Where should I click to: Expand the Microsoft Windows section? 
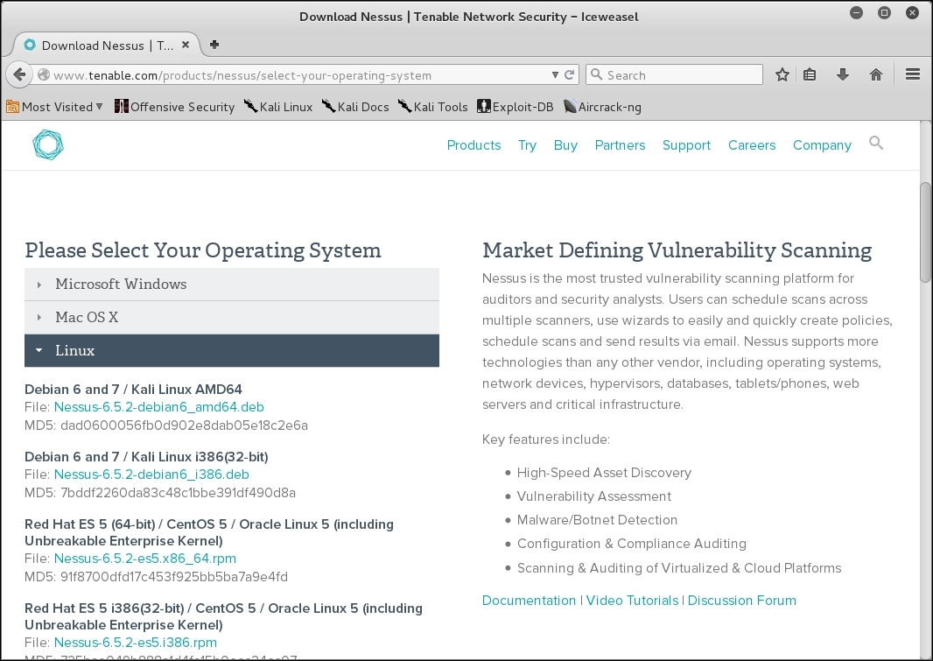[x=232, y=285]
